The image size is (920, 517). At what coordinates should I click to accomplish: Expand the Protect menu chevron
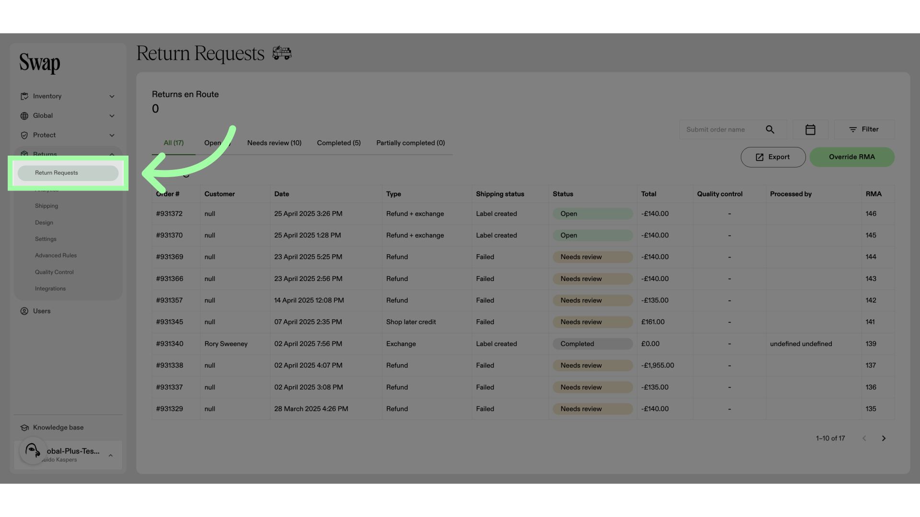pos(112,135)
